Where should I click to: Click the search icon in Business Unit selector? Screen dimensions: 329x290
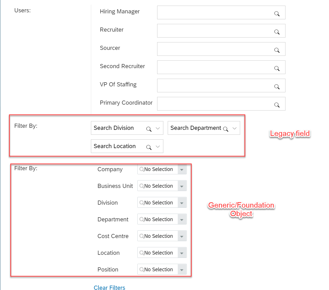pyautogui.click(x=141, y=186)
